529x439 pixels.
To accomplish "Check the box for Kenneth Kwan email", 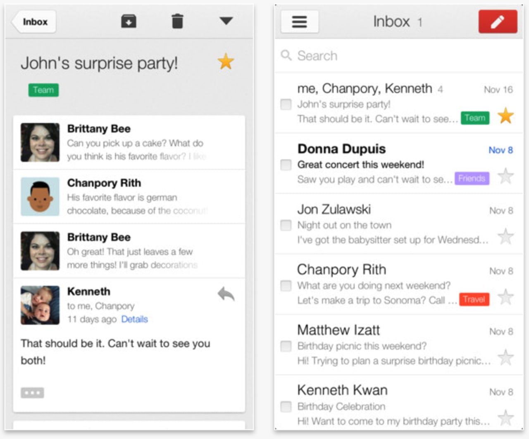I will 286,406.
